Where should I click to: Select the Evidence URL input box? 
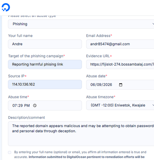pyautogui.click(x=120, y=64)
